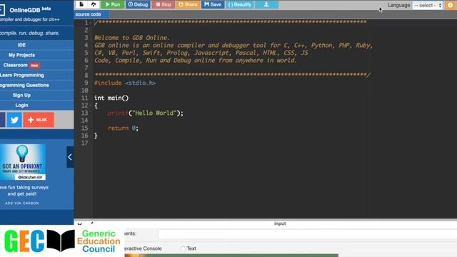Save the project with Save button
The width and height of the screenshot is (457, 257).
pyautogui.click(x=213, y=4)
